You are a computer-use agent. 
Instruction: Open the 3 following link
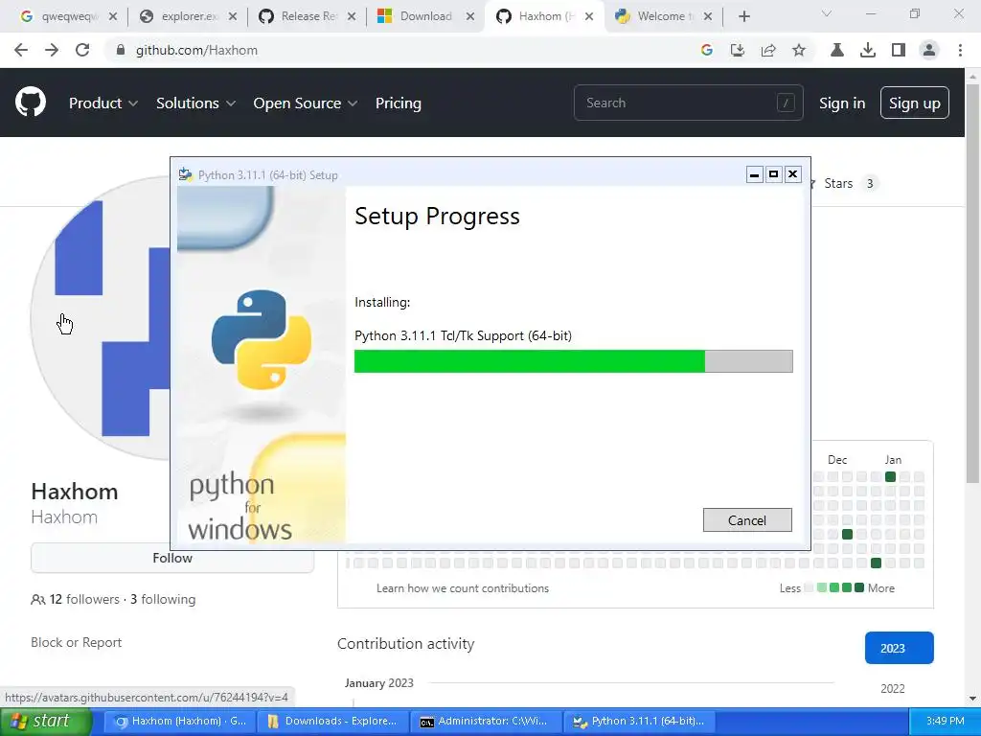[163, 600]
